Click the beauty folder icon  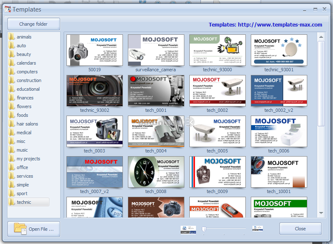click(12, 54)
